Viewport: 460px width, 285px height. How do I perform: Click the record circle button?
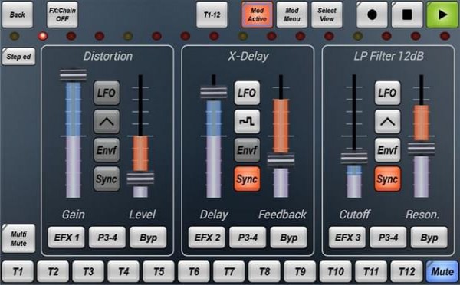372,15
